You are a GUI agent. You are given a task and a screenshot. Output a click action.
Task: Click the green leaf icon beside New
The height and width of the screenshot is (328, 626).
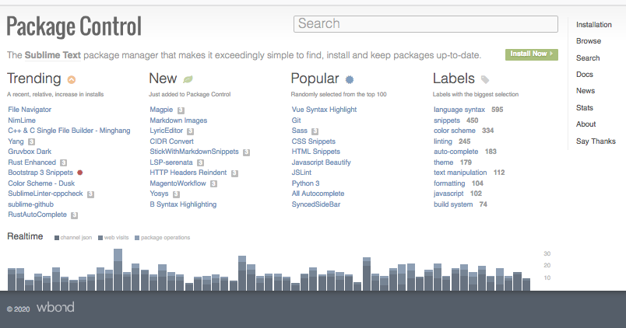point(188,80)
